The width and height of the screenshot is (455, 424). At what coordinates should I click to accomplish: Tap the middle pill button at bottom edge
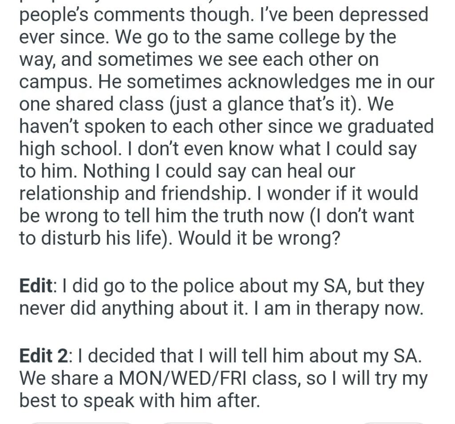189,422
